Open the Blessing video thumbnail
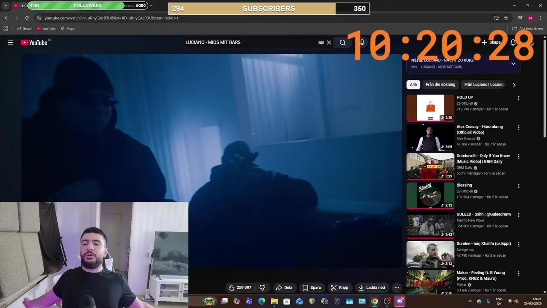This screenshot has width=547, height=308. coord(430,195)
